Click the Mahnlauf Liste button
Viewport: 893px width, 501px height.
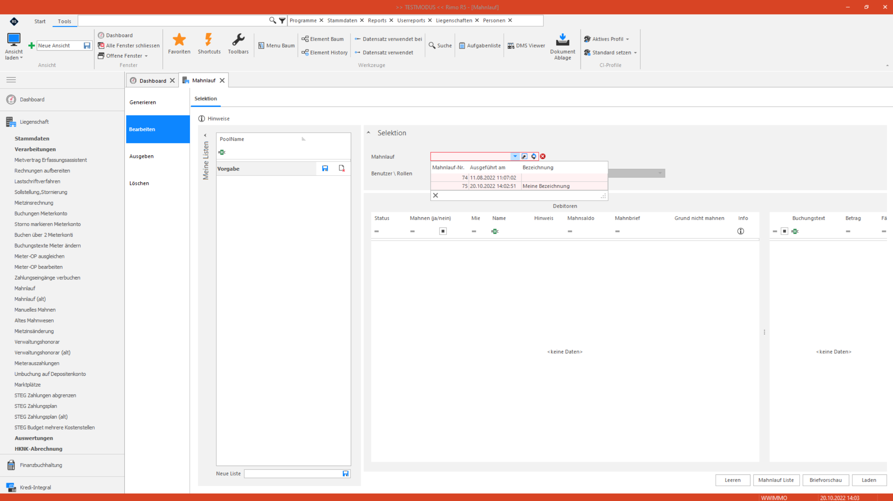[x=776, y=480]
